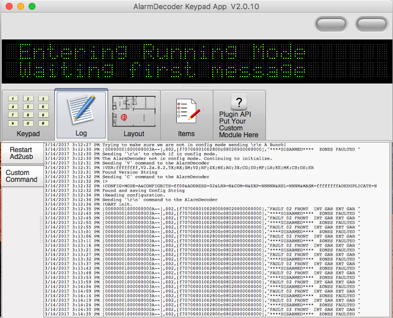Viewport: 393px width, 318px height.
Task: Open the Keypad tab
Action: (x=28, y=116)
